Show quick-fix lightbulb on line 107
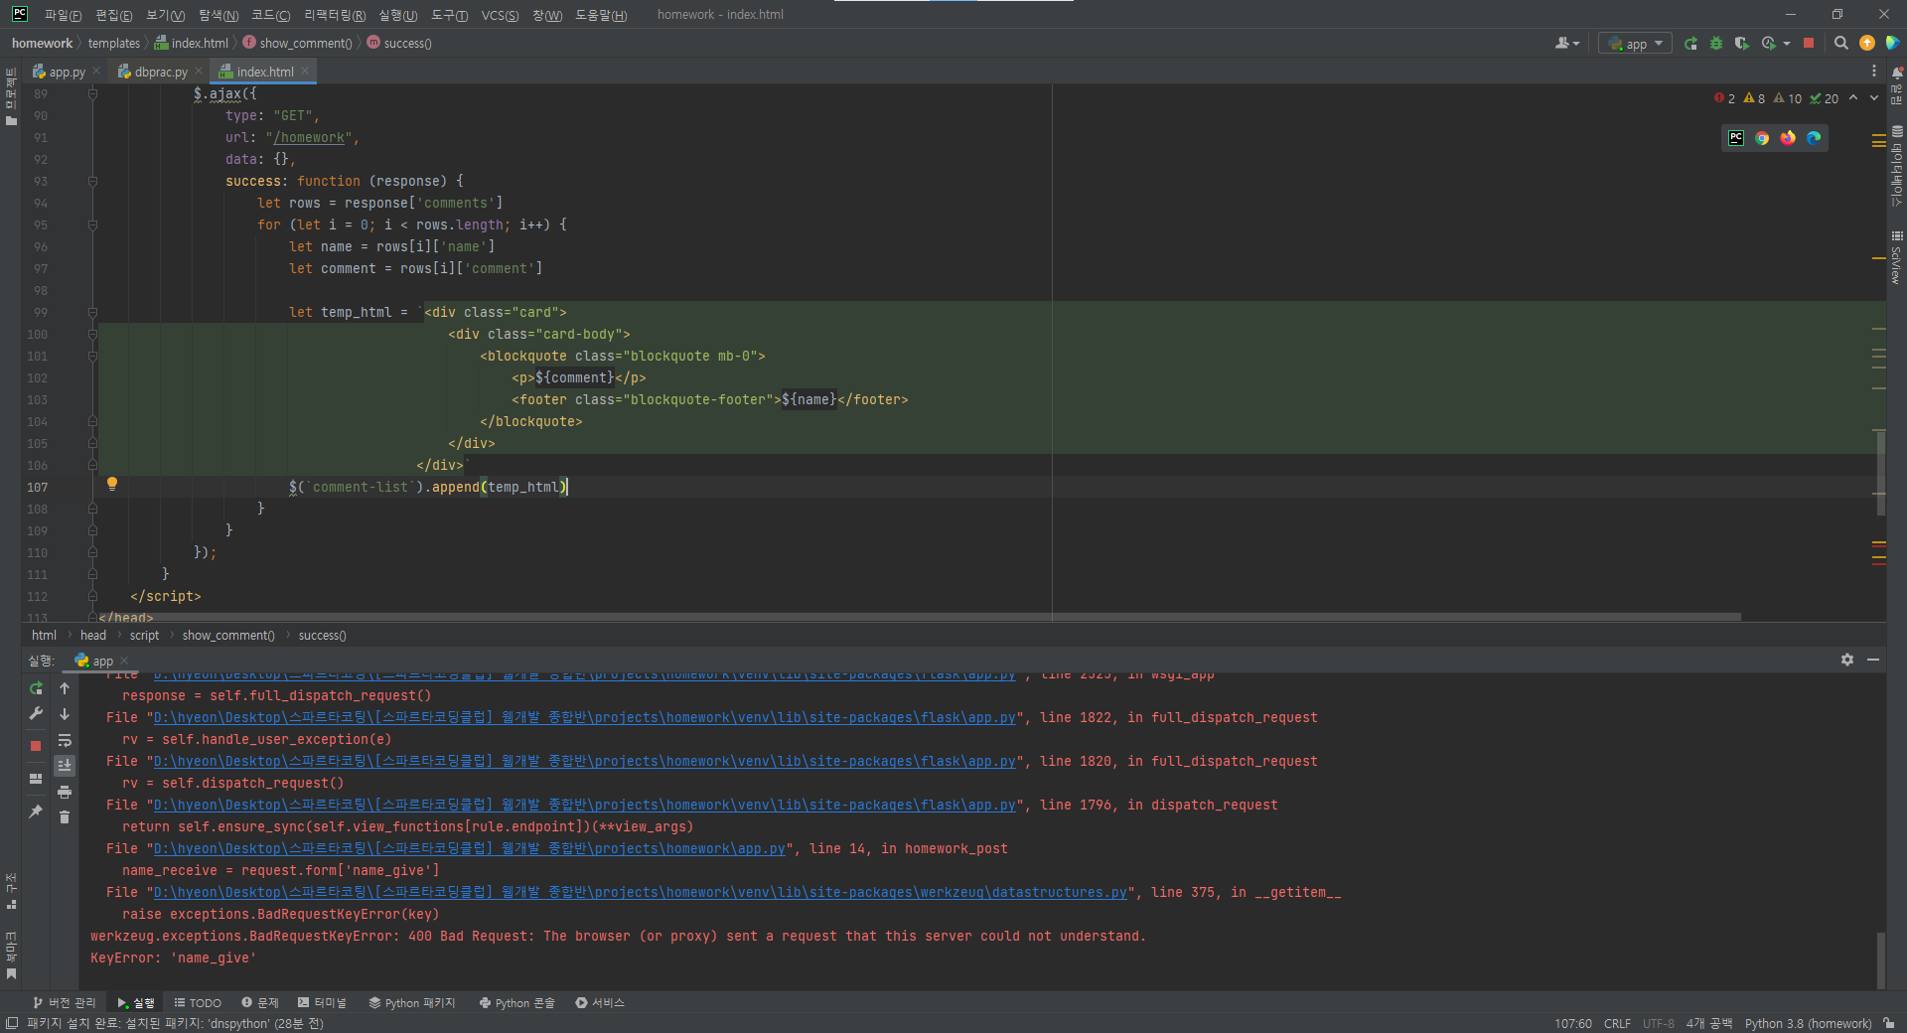This screenshot has height=1033, width=1907. click(x=112, y=484)
